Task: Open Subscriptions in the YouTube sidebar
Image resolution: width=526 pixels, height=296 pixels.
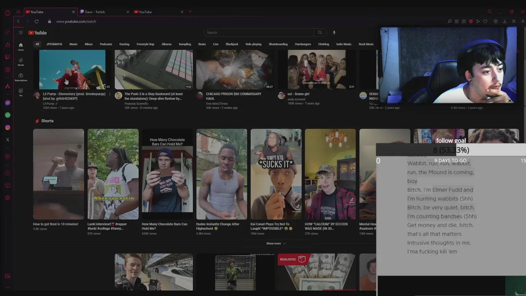Action: coord(21,77)
